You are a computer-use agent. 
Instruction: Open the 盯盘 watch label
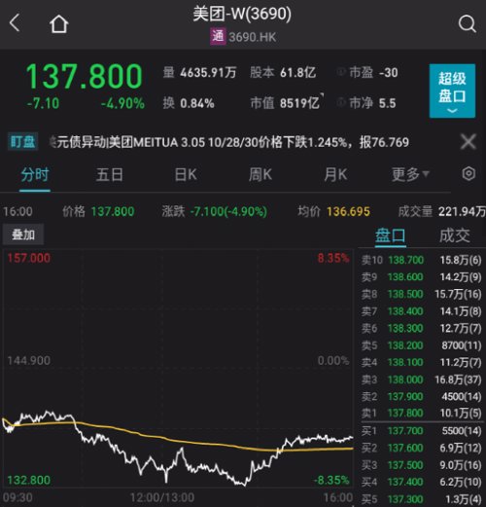tap(22, 142)
